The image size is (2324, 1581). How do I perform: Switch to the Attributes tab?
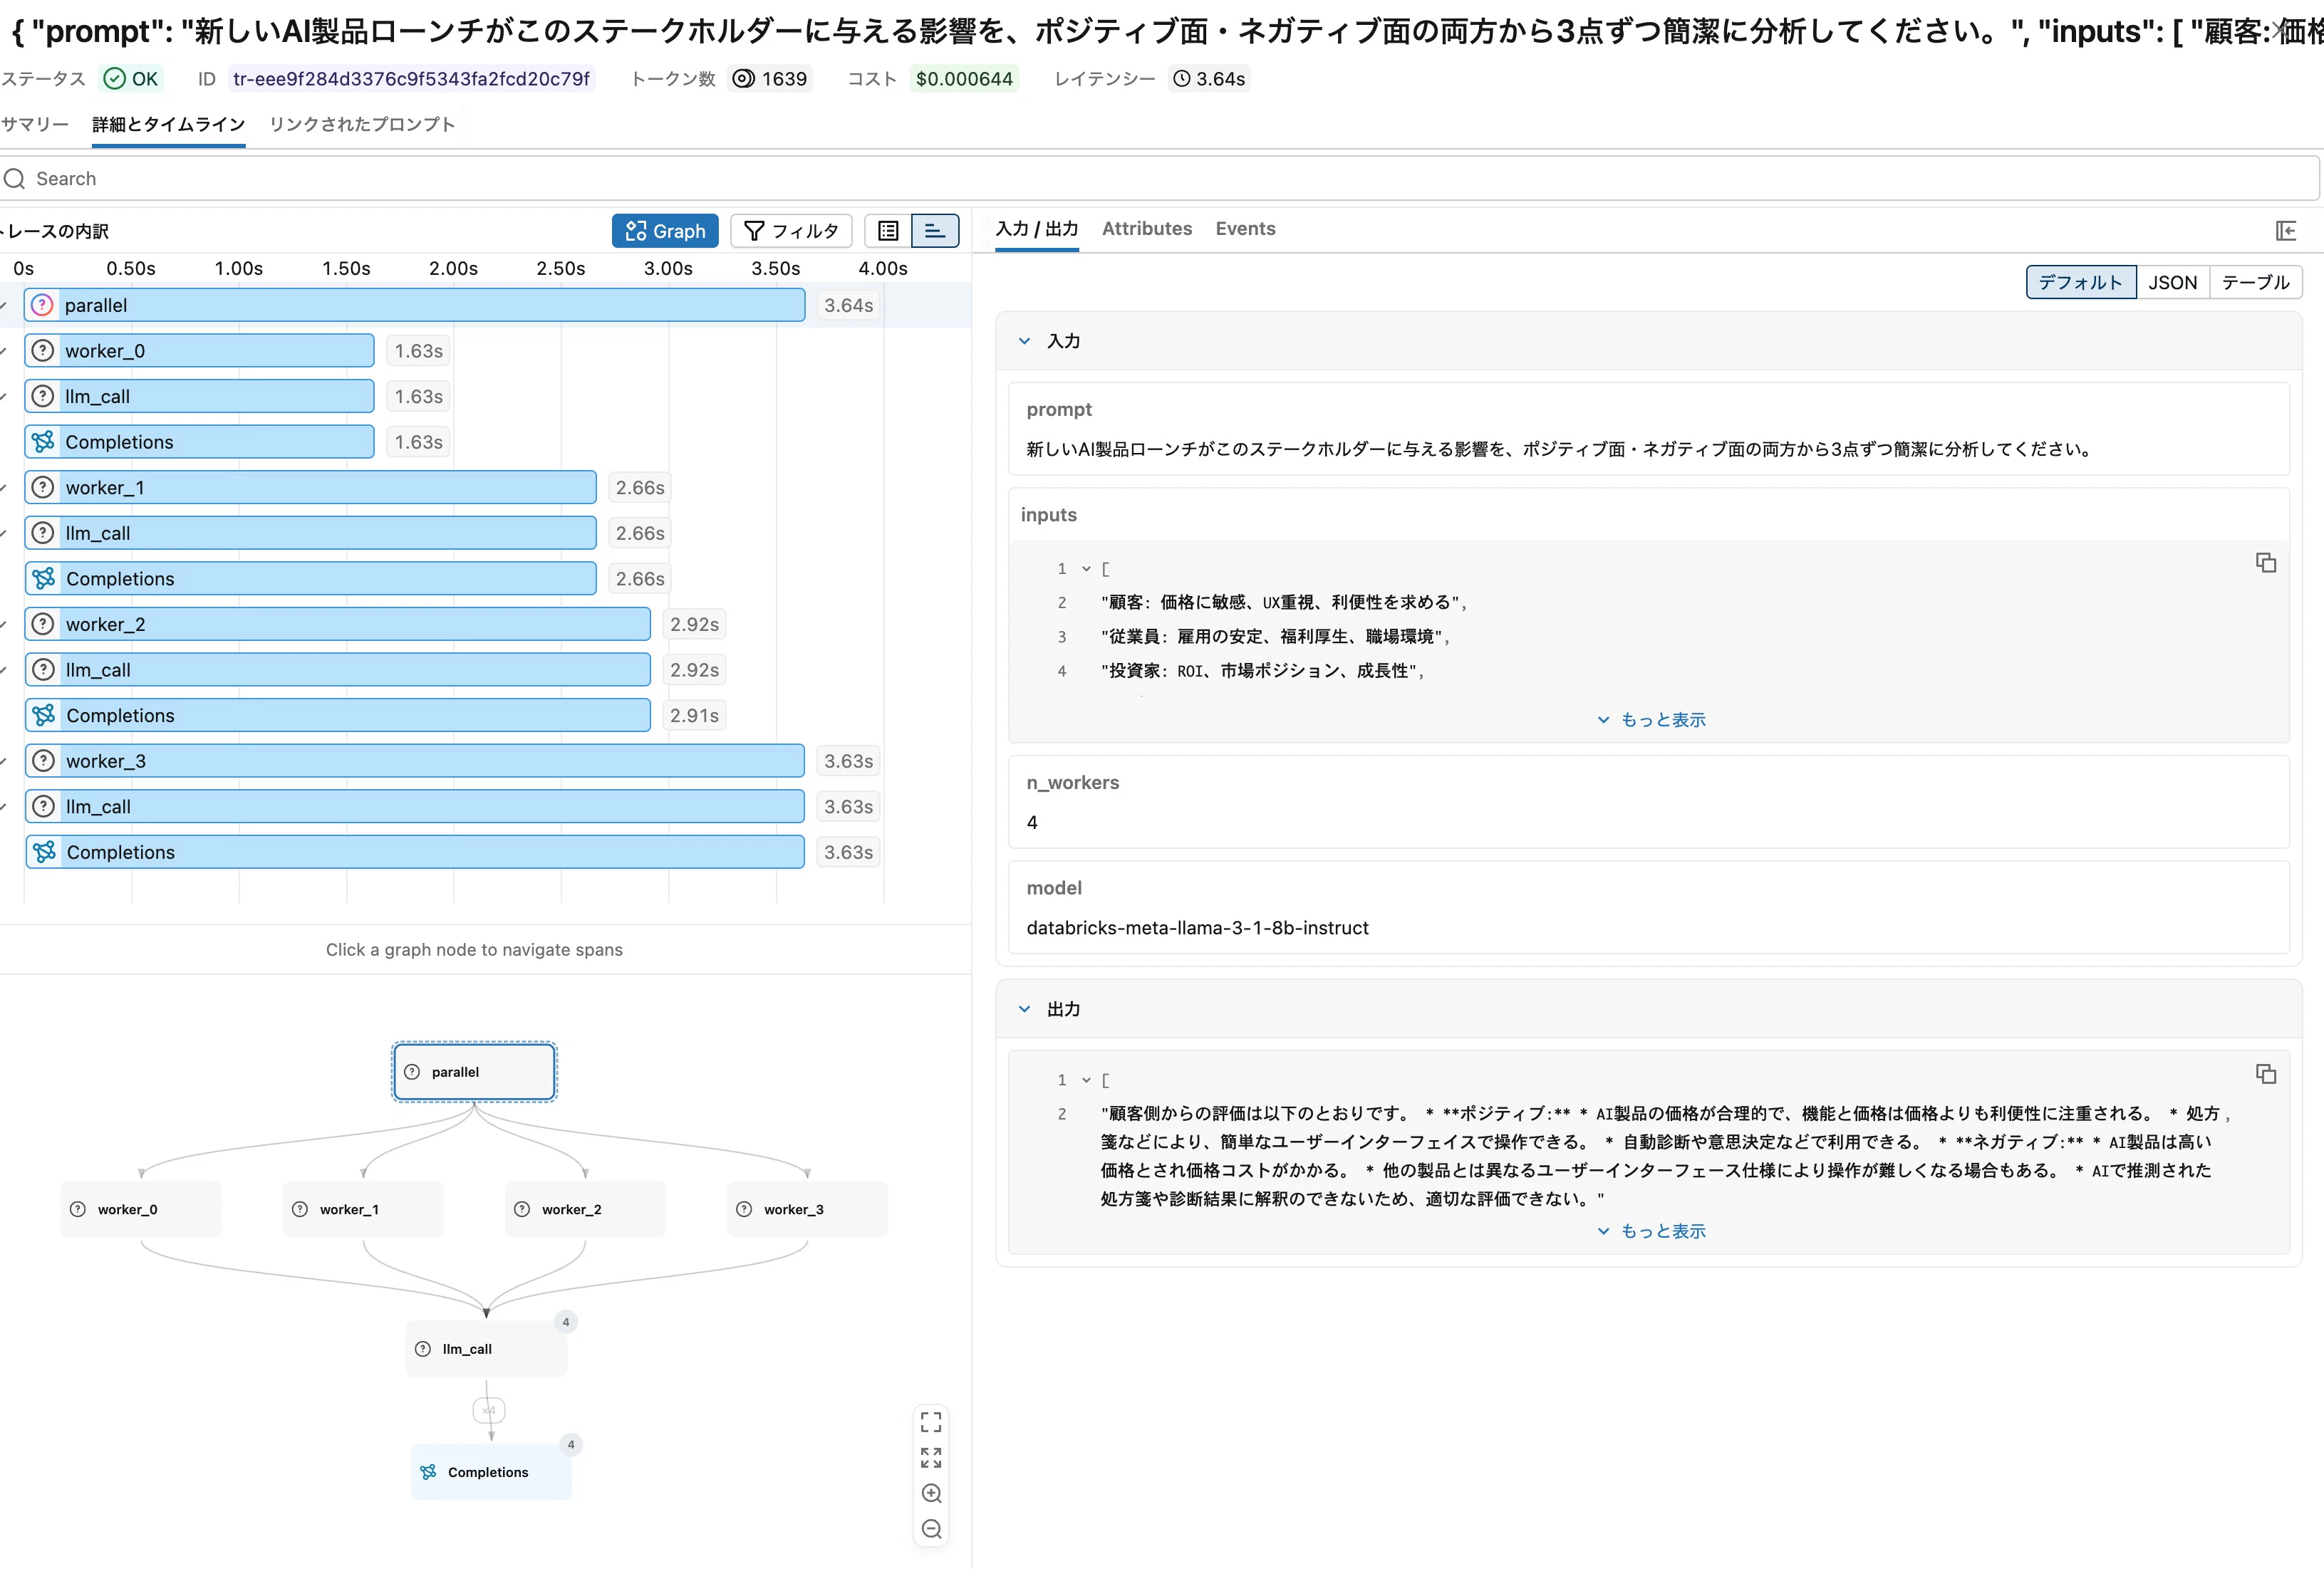tap(1147, 229)
